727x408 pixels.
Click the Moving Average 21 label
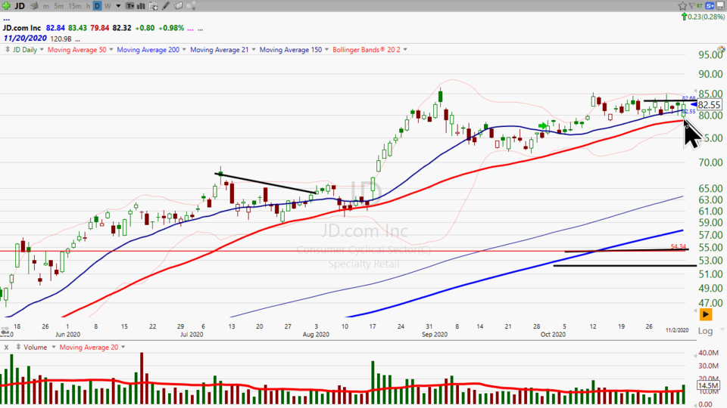pos(220,50)
